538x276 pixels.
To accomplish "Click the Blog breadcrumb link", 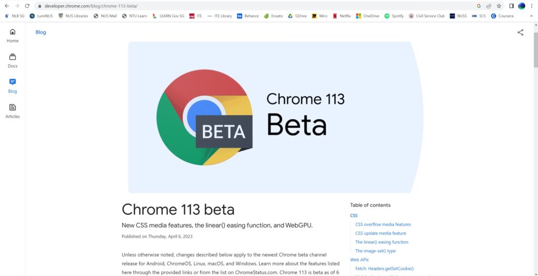I will (40, 32).
